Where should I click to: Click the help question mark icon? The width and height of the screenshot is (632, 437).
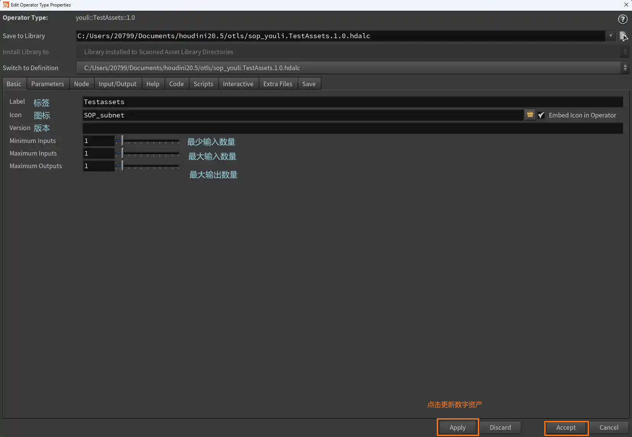pos(622,19)
